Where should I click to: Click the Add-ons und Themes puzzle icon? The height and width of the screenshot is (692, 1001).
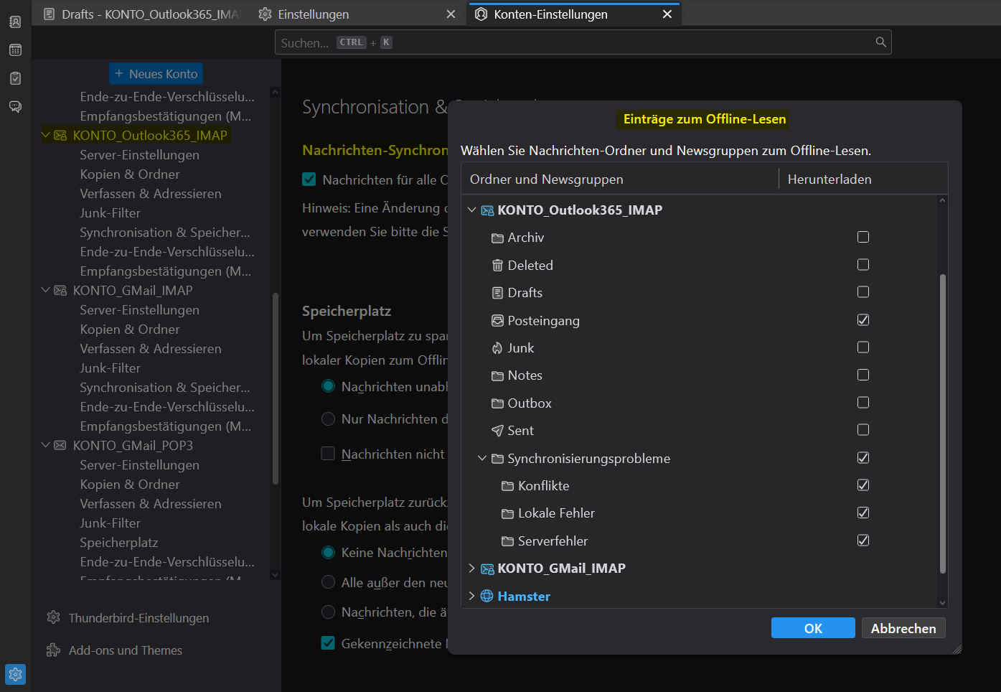[x=53, y=650]
